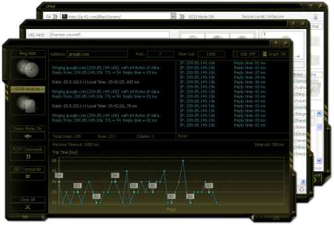Click the Row: 211 status text
The image size is (334, 225).
106,137
